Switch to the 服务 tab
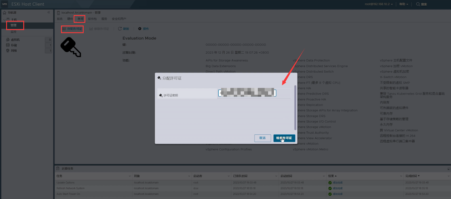The width and height of the screenshot is (451, 199). (104, 19)
